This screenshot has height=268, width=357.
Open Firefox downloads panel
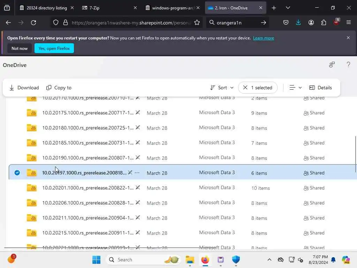298,23
